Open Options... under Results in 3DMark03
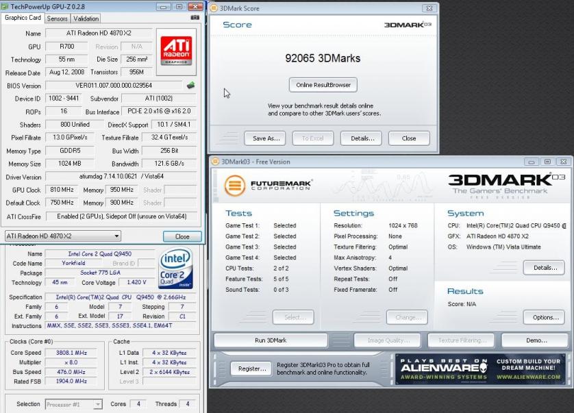Image resolution: width=574 pixels, height=413 pixels. point(544,317)
